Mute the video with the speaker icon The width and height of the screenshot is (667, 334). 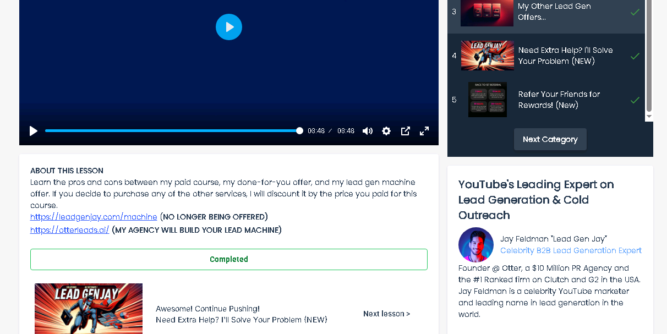point(368,131)
